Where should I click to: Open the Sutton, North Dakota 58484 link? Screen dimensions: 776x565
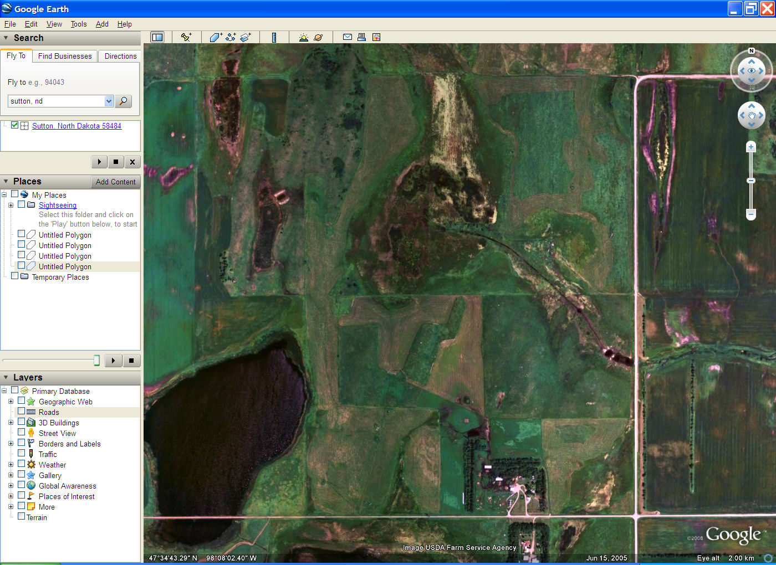coord(76,126)
